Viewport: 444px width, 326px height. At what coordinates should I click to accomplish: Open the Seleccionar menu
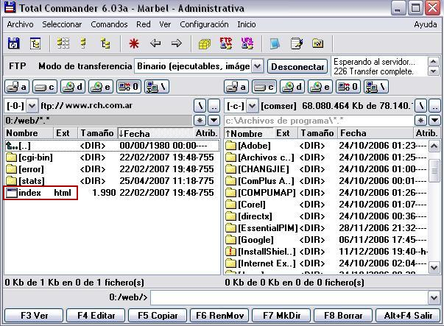point(62,24)
